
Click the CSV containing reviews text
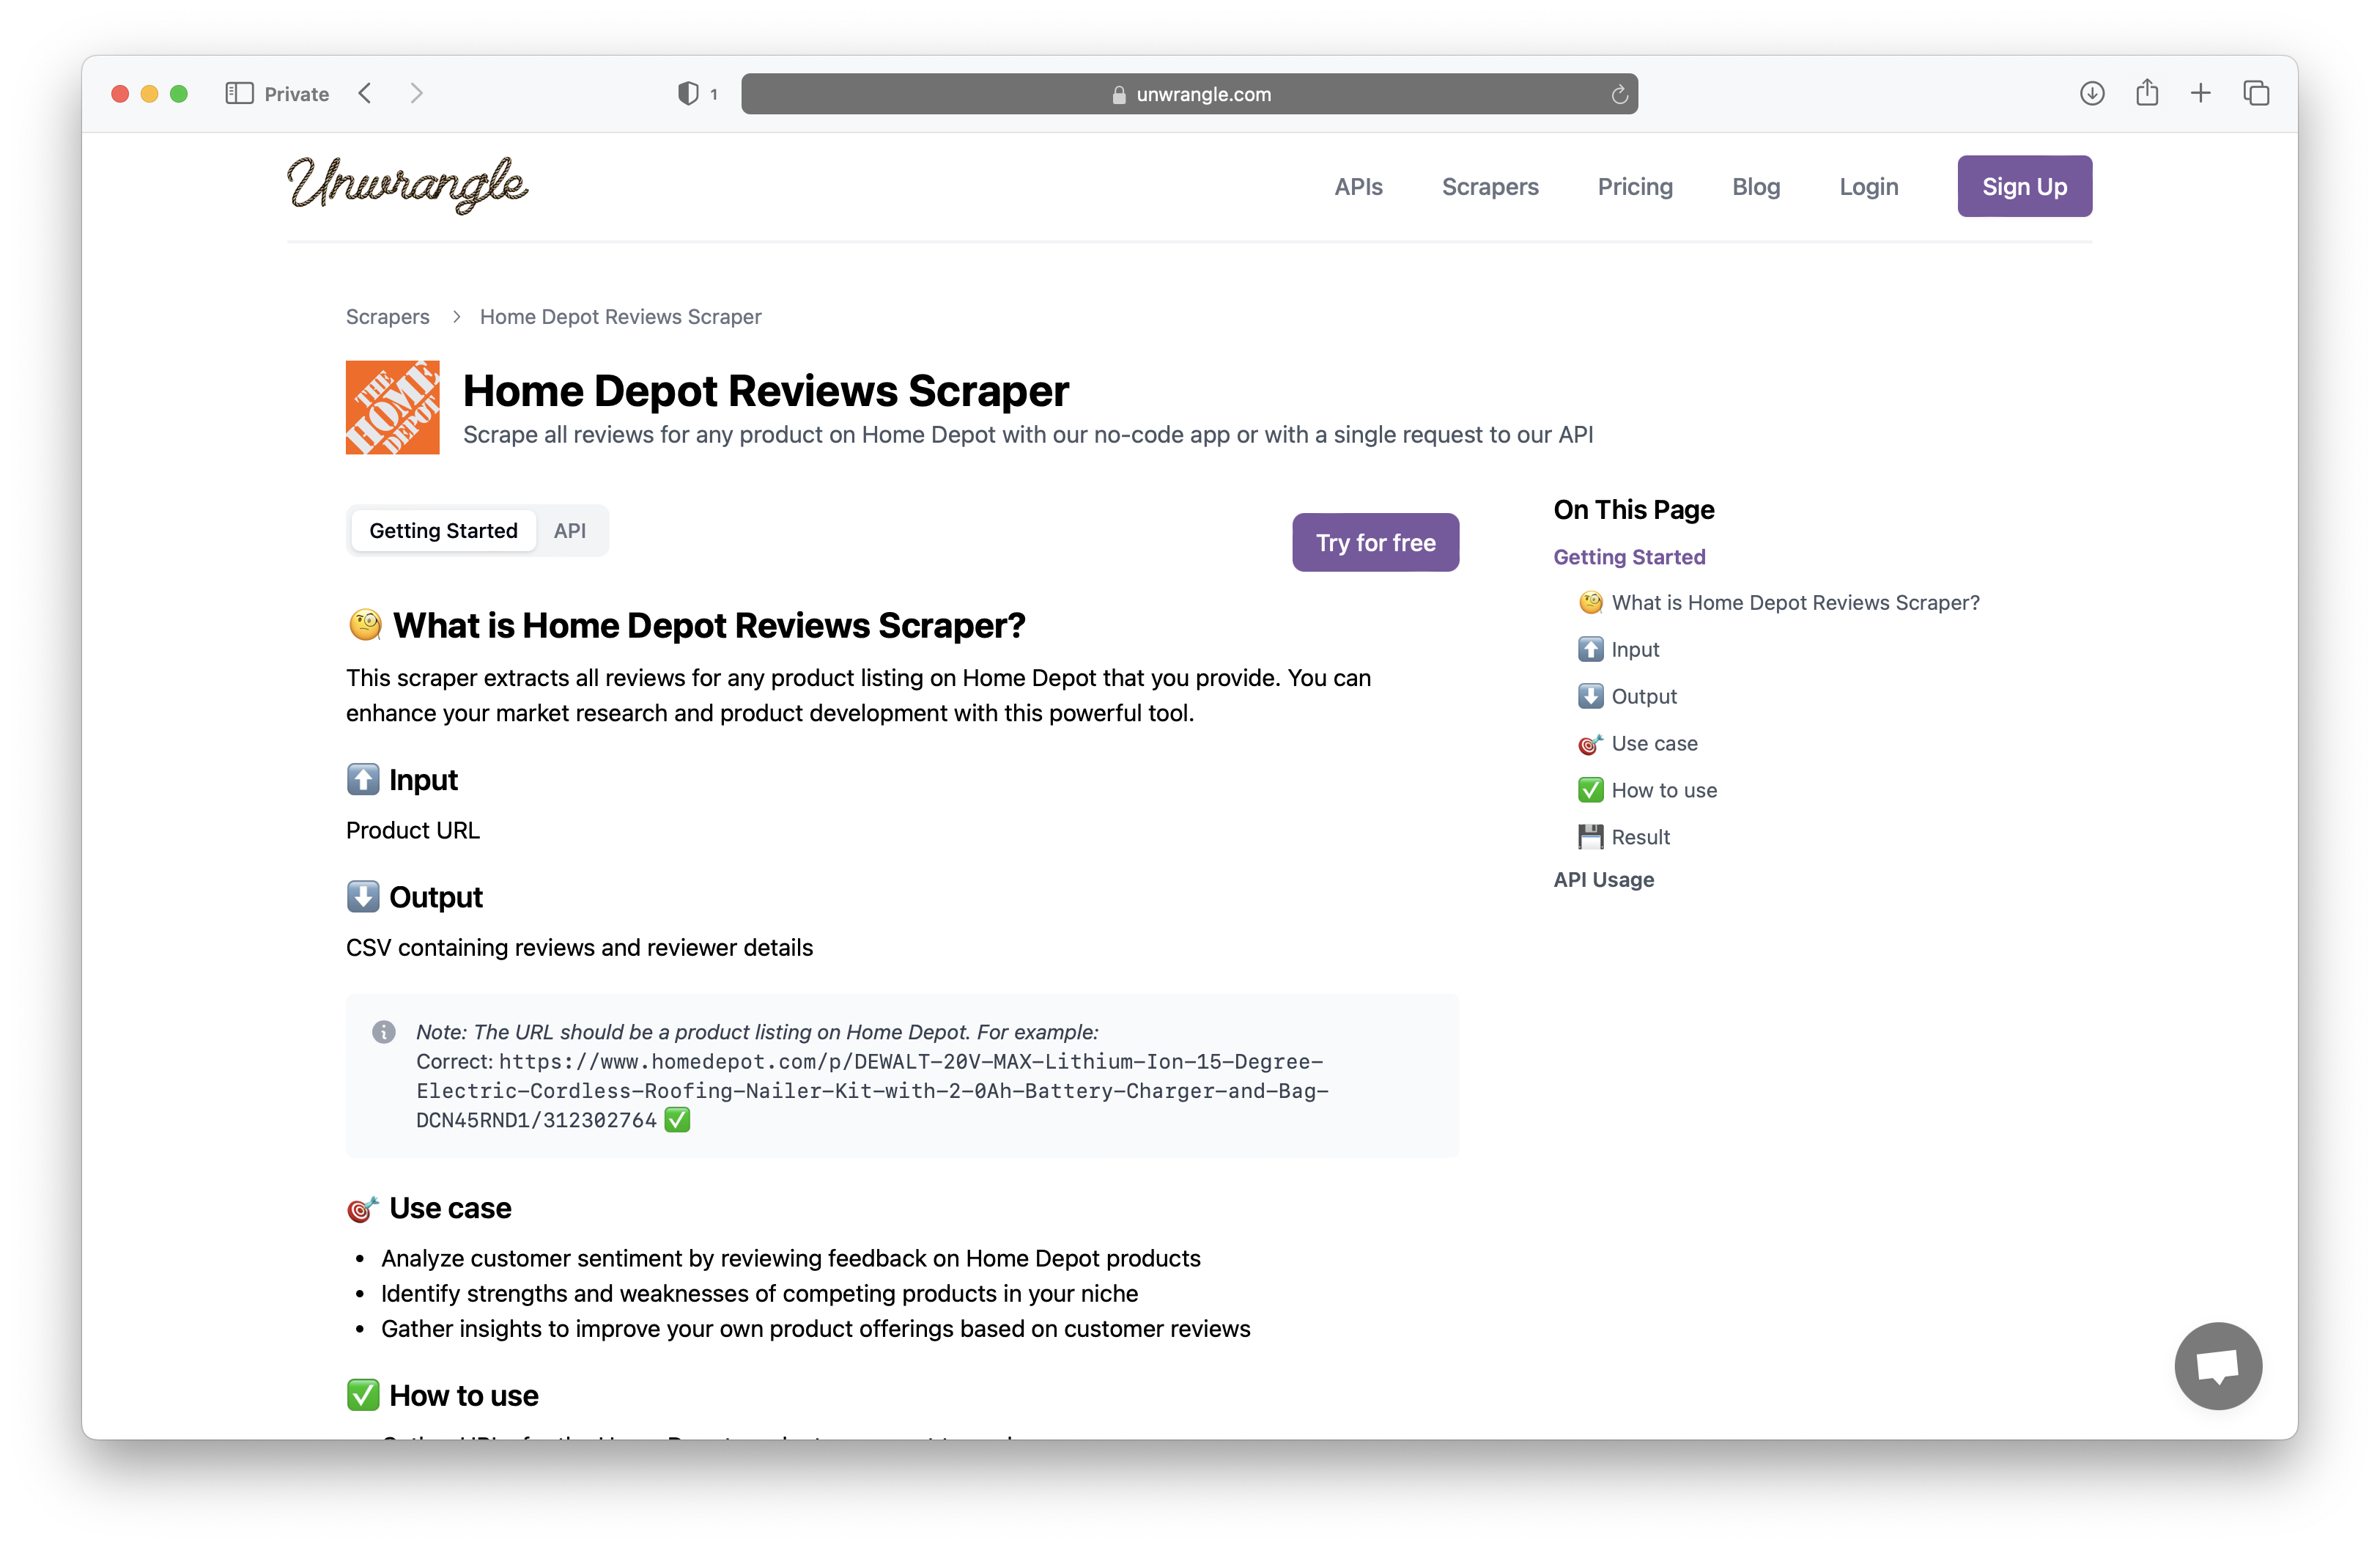pyautogui.click(x=580, y=948)
